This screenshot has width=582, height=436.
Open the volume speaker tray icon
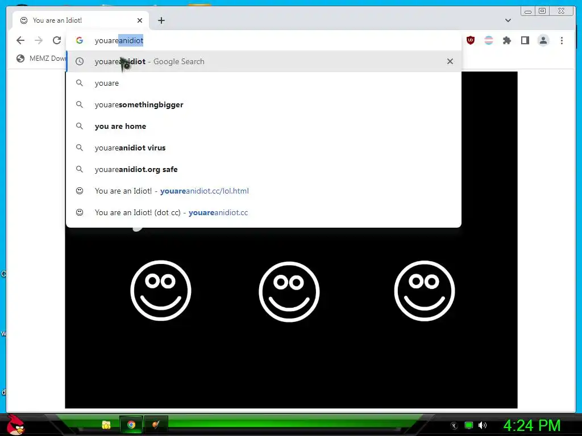pos(482,425)
